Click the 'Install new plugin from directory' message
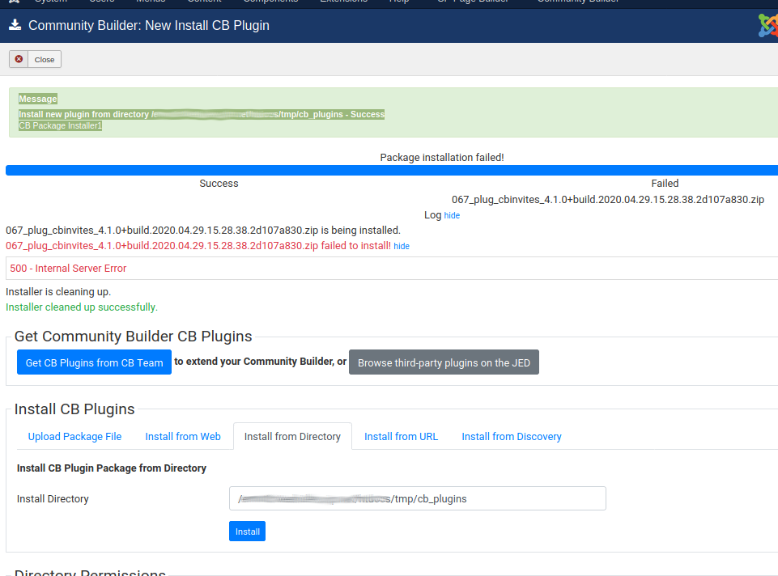This screenshot has height=576, width=778. coord(202,115)
